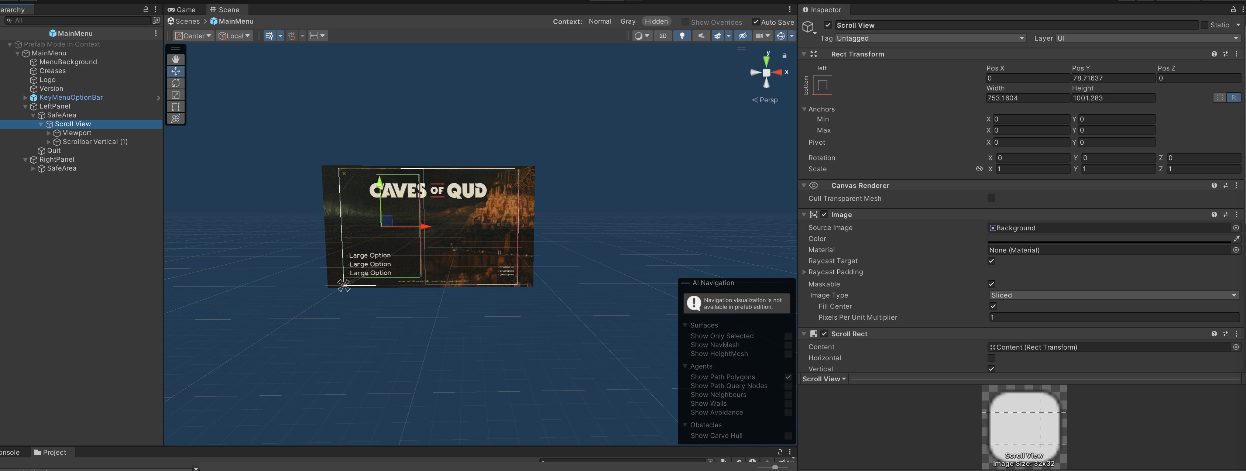Click the Pos Y input field of Rect Transform
The width and height of the screenshot is (1246, 471).
coord(1112,78)
